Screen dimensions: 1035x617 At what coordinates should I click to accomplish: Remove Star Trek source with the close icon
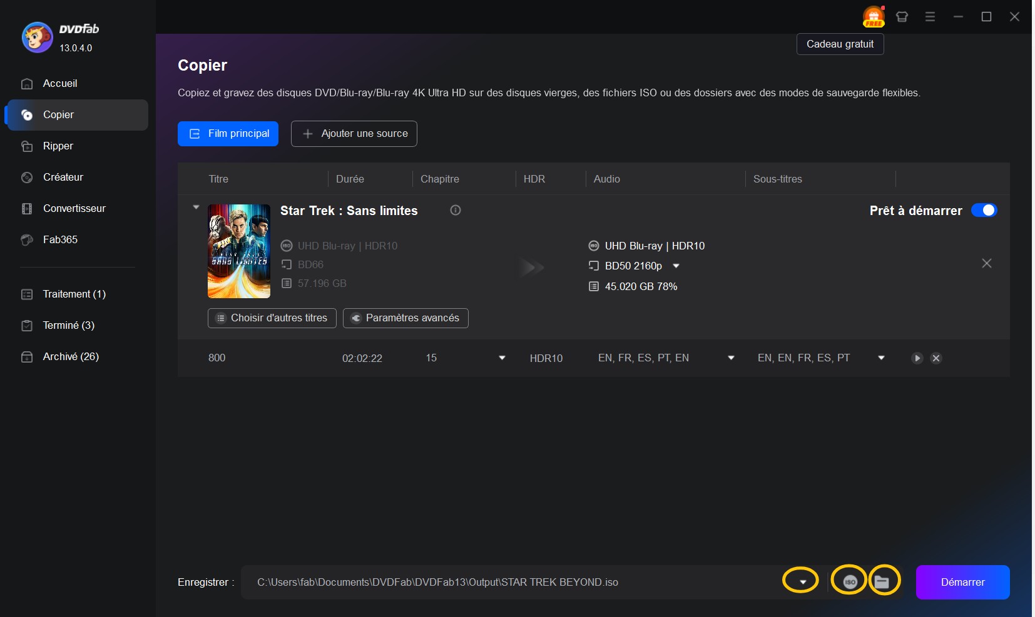point(986,263)
